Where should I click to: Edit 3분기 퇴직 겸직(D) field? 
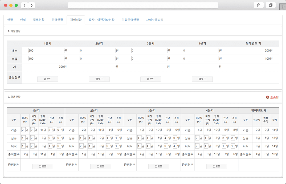coord(175,146)
